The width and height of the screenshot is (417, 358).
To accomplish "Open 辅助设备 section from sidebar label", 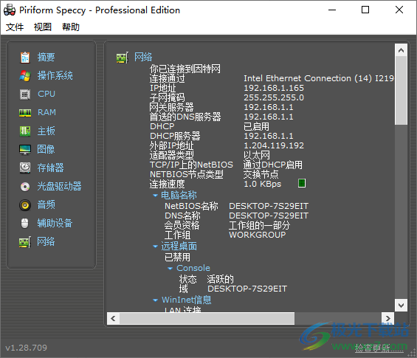I will coord(55,223).
